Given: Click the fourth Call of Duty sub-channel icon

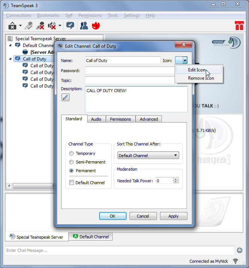Looking at the screenshot, I should pyautogui.click(x=25, y=86).
